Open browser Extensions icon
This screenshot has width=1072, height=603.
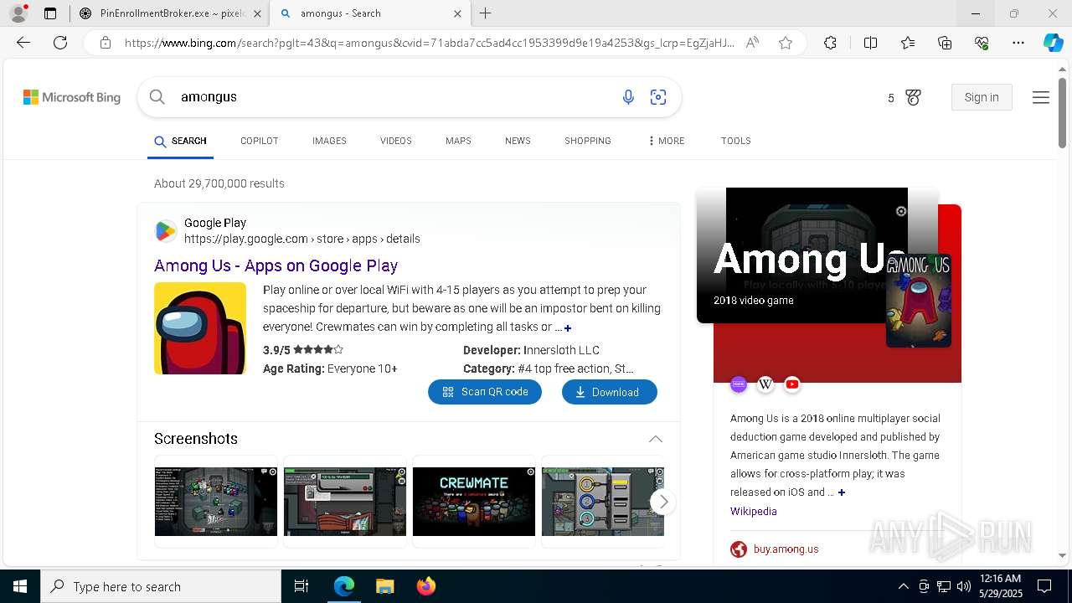830,43
